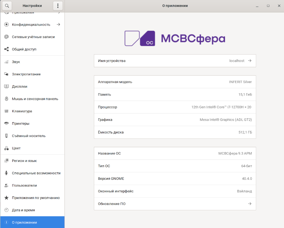The width and height of the screenshot is (284, 228).
Task: Click the Версия GNOME label
Action: [x=111, y=178]
